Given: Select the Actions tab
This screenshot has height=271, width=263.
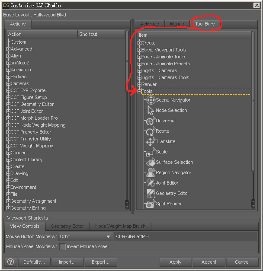Looking at the screenshot, I should coord(18,24).
